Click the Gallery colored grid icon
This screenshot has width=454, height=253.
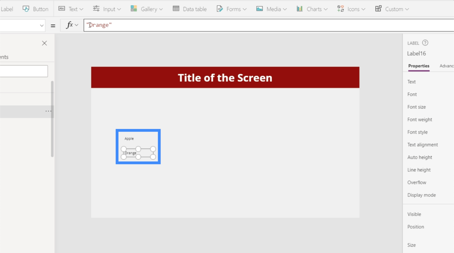[x=134, y=9]
